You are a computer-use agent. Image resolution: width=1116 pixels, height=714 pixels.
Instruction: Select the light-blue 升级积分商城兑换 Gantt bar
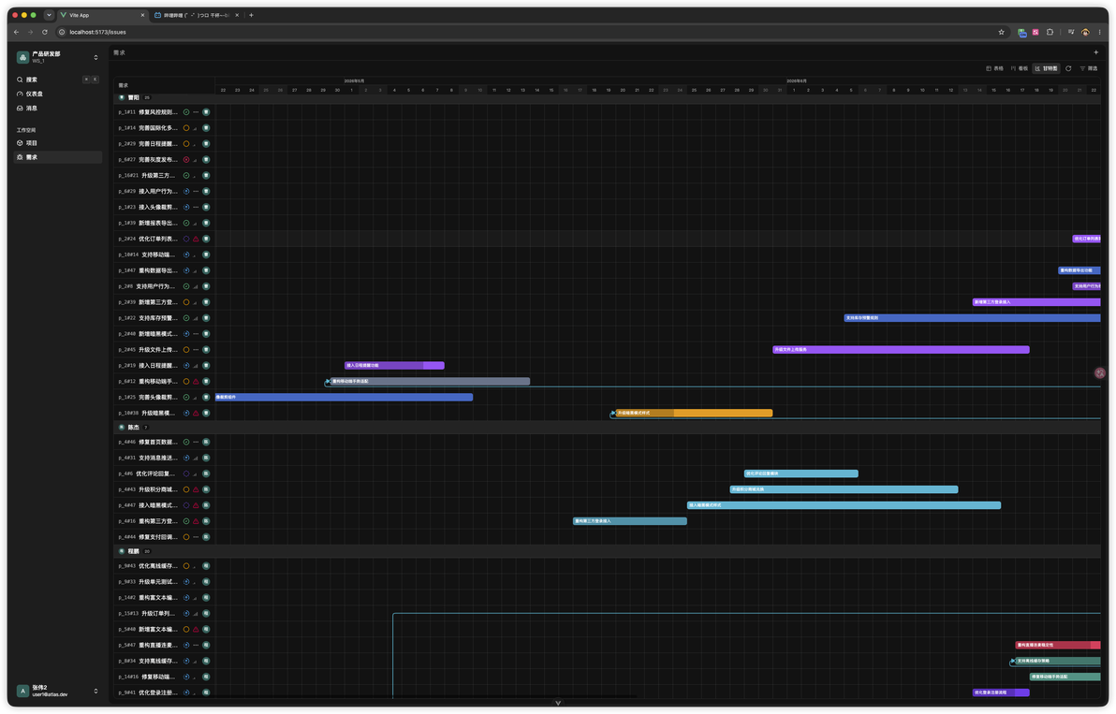[x=844, y=489]
